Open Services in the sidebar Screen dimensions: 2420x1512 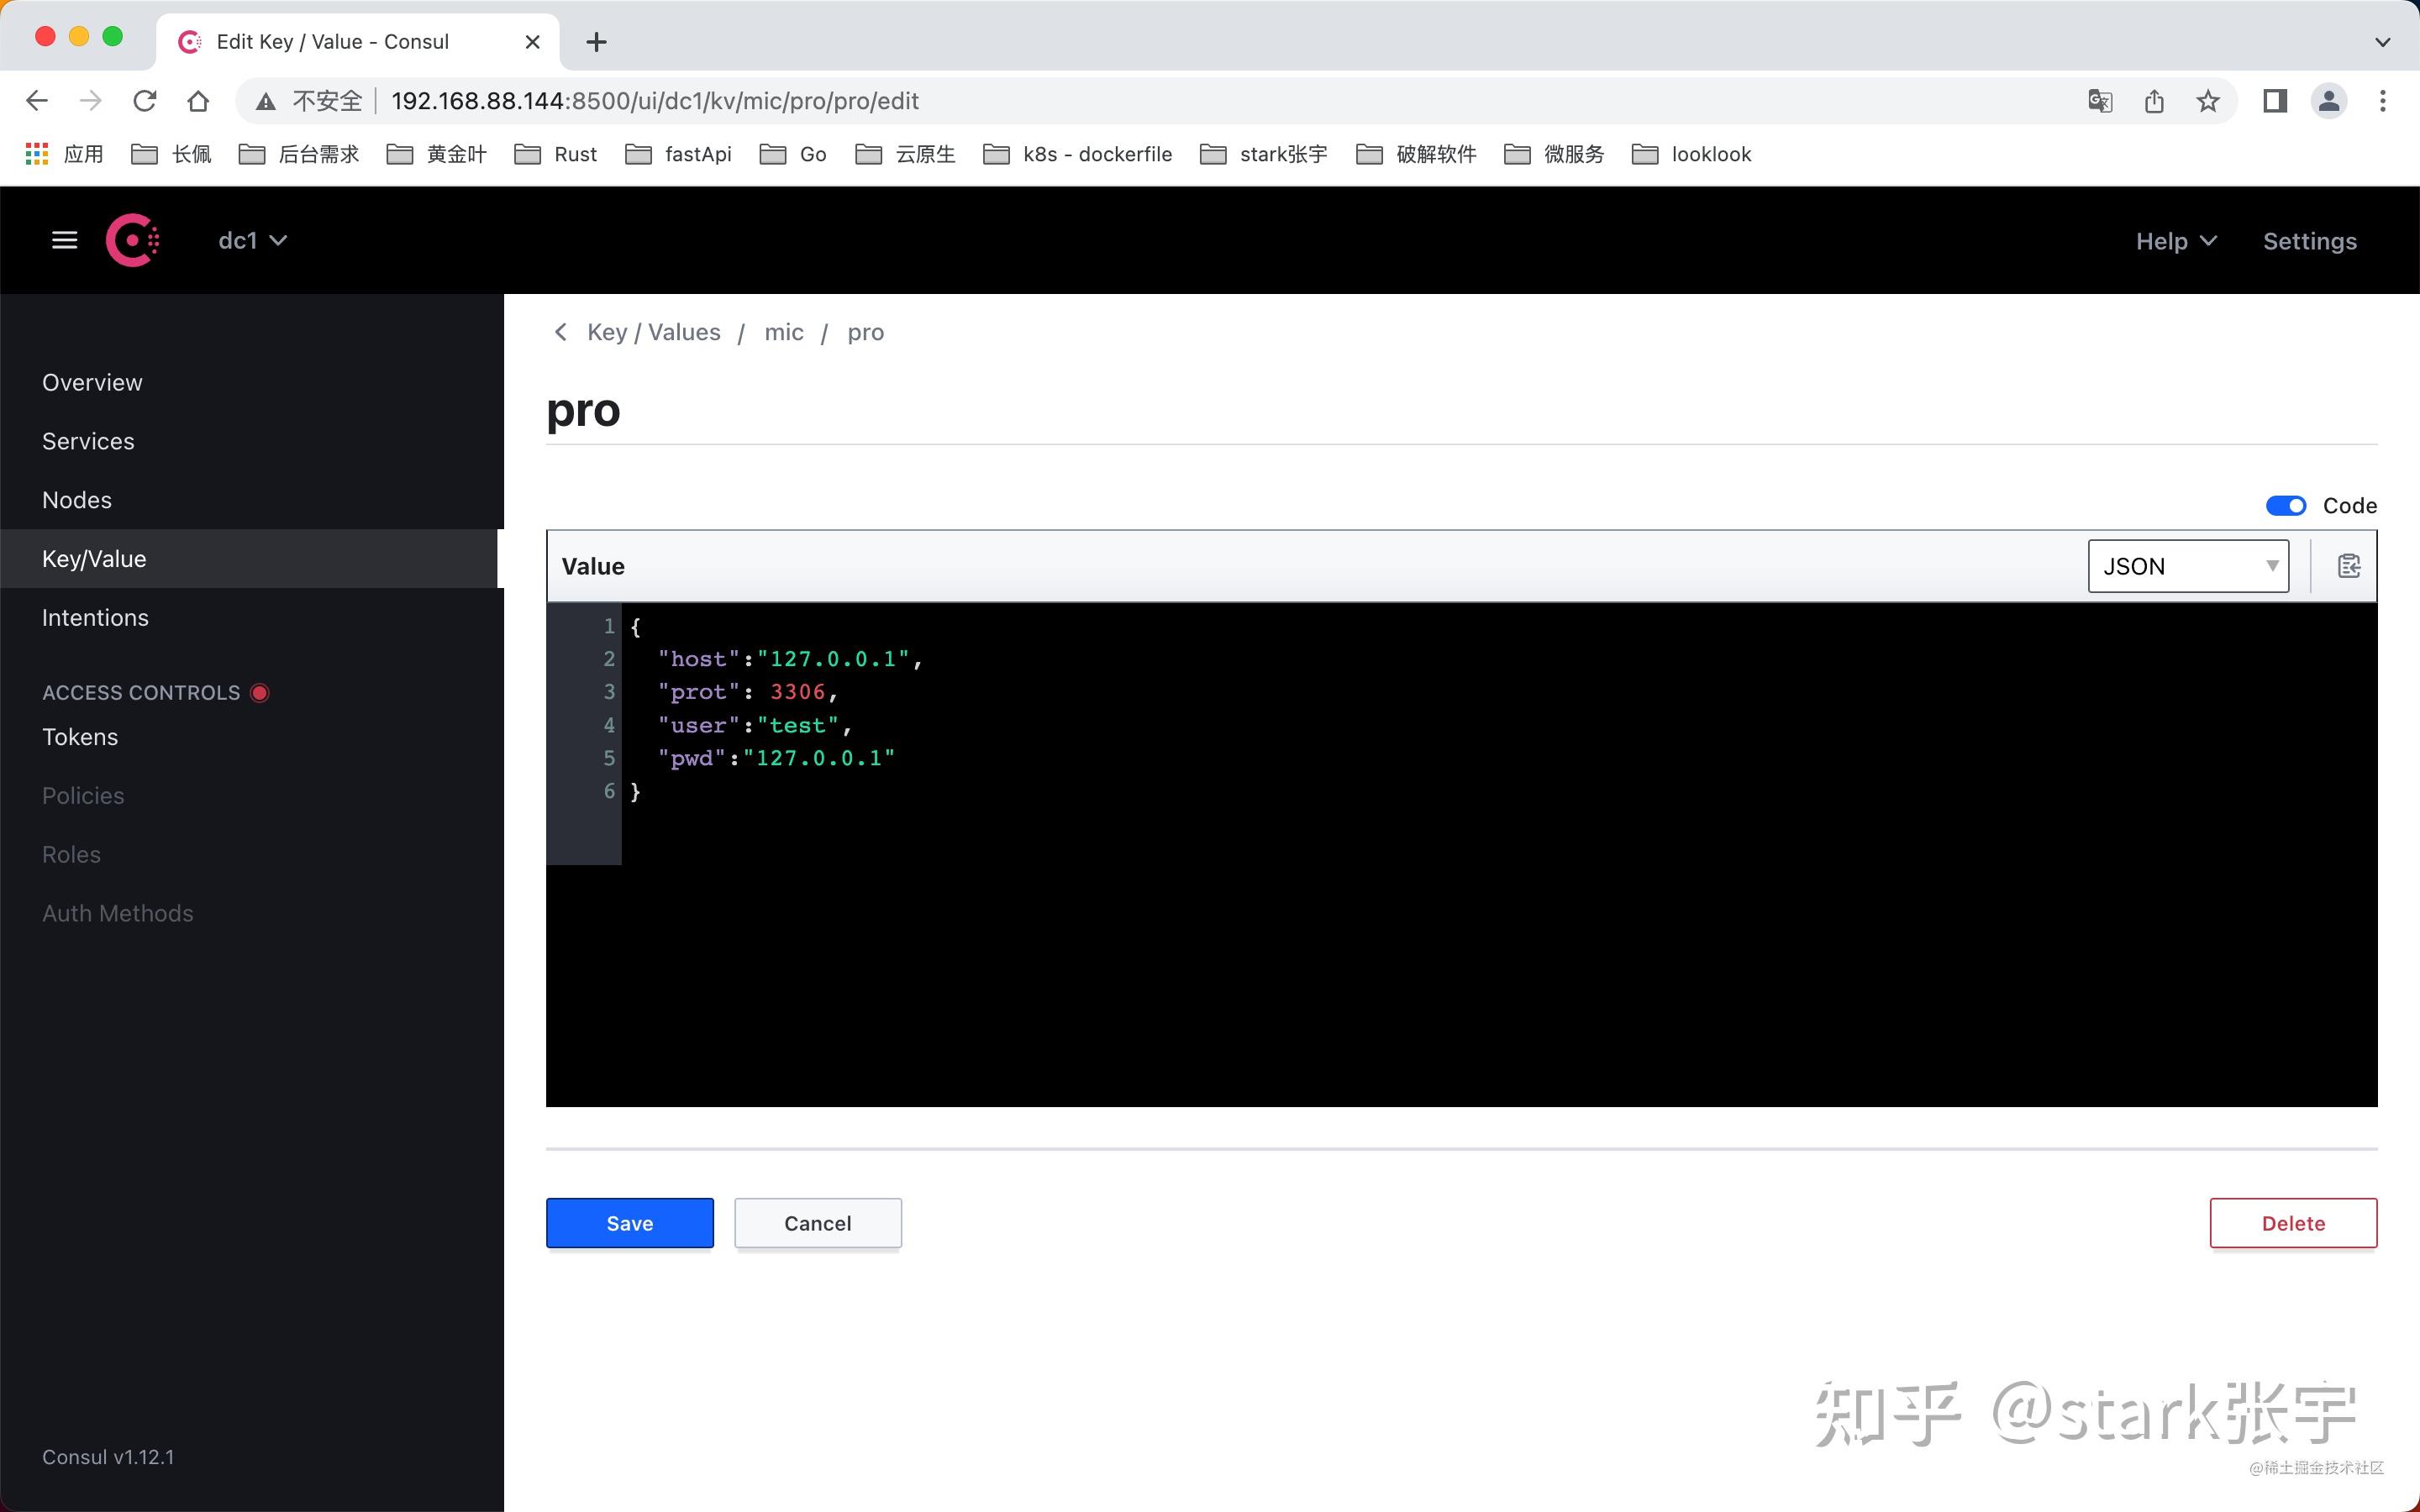tap(88, 441)
